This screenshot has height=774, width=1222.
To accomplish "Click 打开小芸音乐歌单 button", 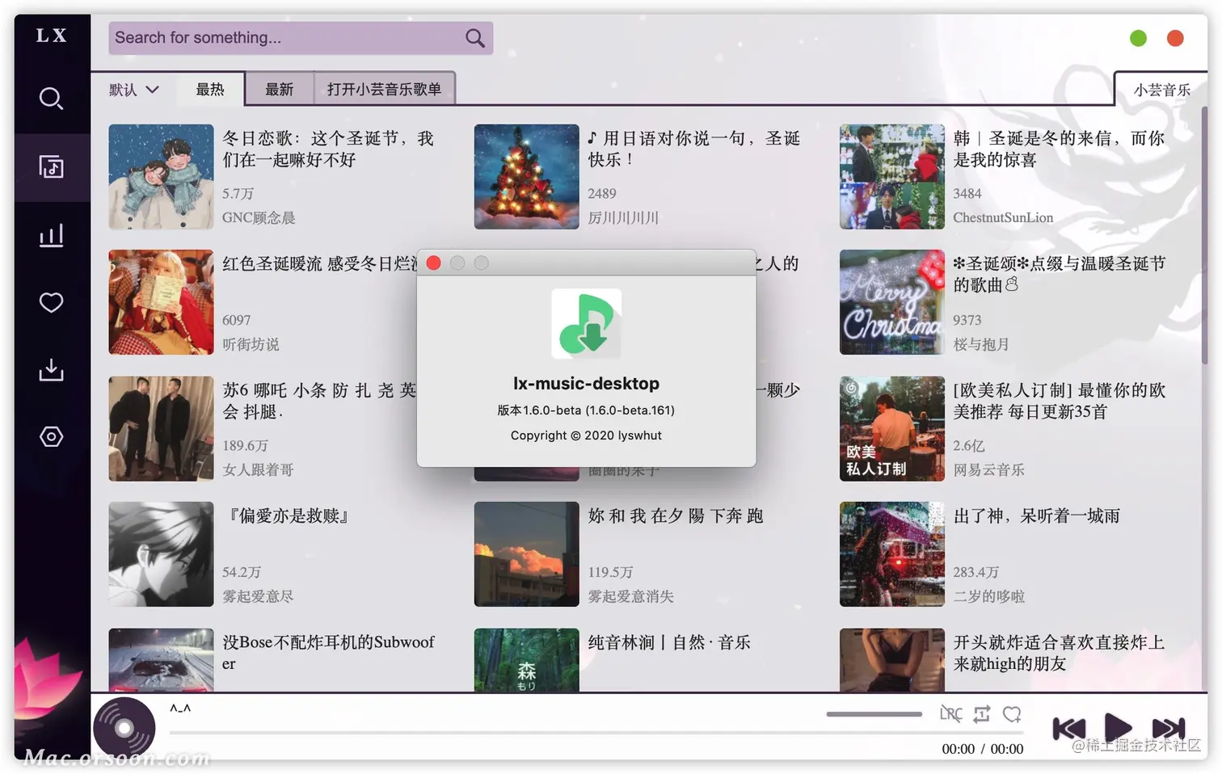I will [384, 89].
